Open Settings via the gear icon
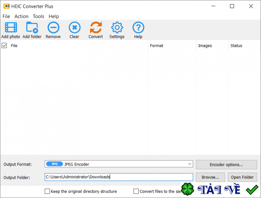The width and height of the screenshot is (261, 198). click(x=117, y=27)
